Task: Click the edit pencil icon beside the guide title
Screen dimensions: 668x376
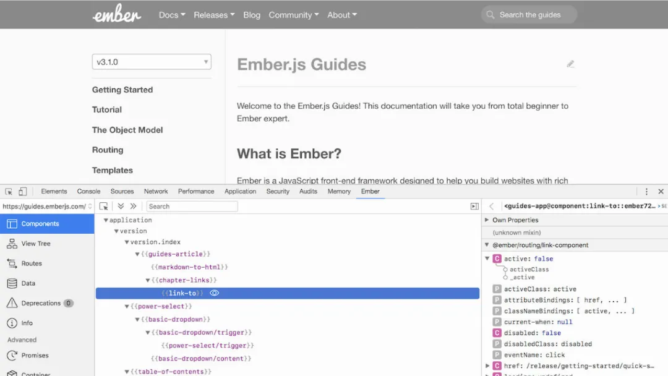Action: click(x=570, y=64)
